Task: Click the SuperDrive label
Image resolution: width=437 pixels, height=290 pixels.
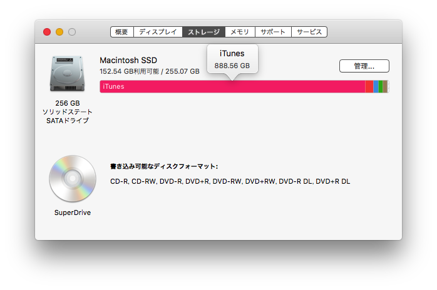Action: pyautogui.click(x=73, y=212)
